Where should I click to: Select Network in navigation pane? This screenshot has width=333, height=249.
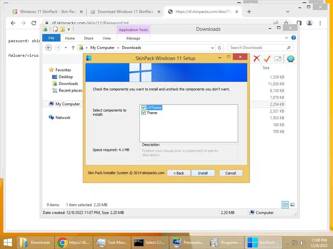point(63,117)
